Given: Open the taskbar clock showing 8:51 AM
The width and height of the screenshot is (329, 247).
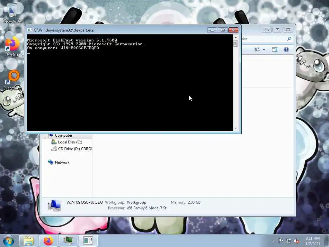Looking at the screenshot, I should coord(313,241).
